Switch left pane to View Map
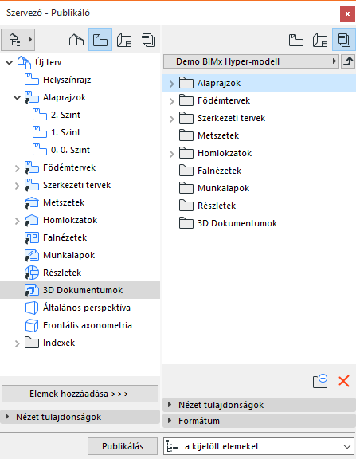The image size is (356, 459). click(x=100, y=40)
